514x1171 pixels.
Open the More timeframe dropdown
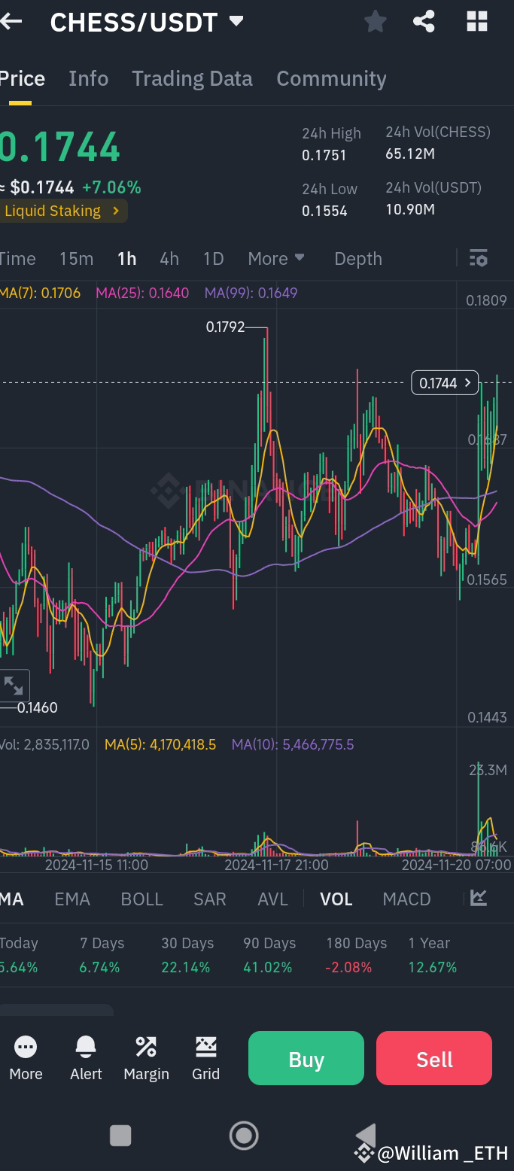[275, 258]
